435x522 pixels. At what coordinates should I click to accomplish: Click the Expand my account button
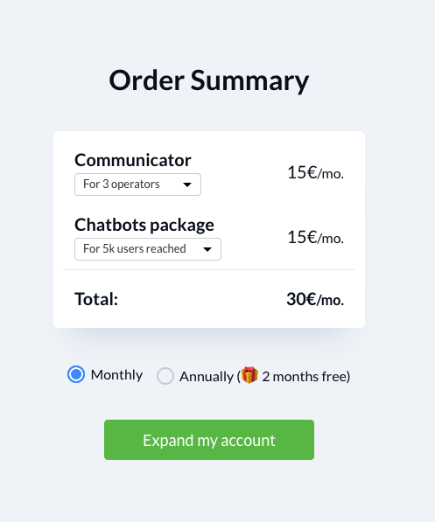[209, 440]
